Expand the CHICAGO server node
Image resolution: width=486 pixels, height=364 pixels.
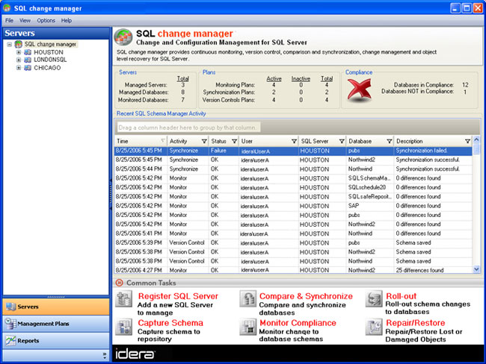[x=19, y=68]
